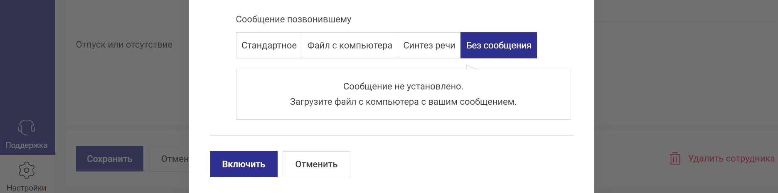Screen dimensions: 778x193
Task: Click the Отпуск или отсутствие label
Action: (x=124, y=45)
